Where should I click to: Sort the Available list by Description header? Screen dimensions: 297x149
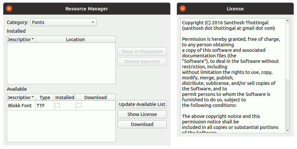[21, 97]
